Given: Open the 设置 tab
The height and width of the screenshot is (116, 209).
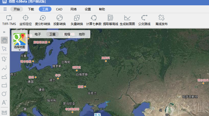Looking at the screenshot, I should point(88,9).
